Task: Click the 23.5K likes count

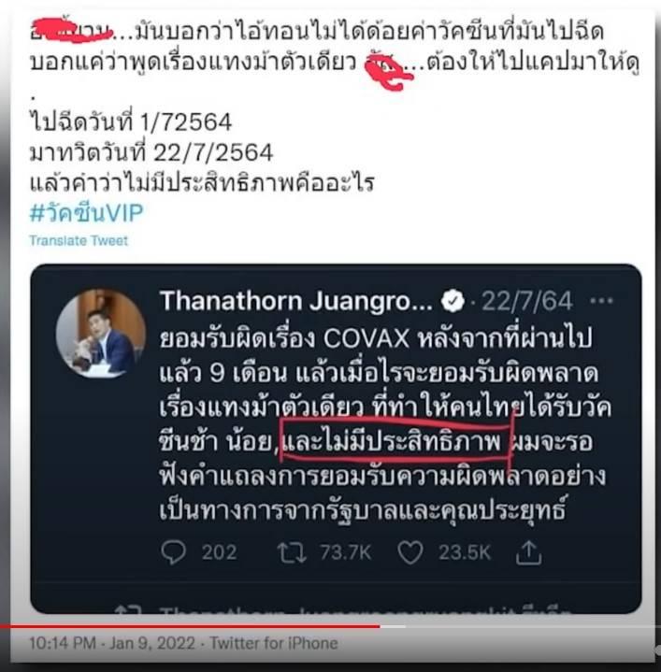Action: (465, 552)
